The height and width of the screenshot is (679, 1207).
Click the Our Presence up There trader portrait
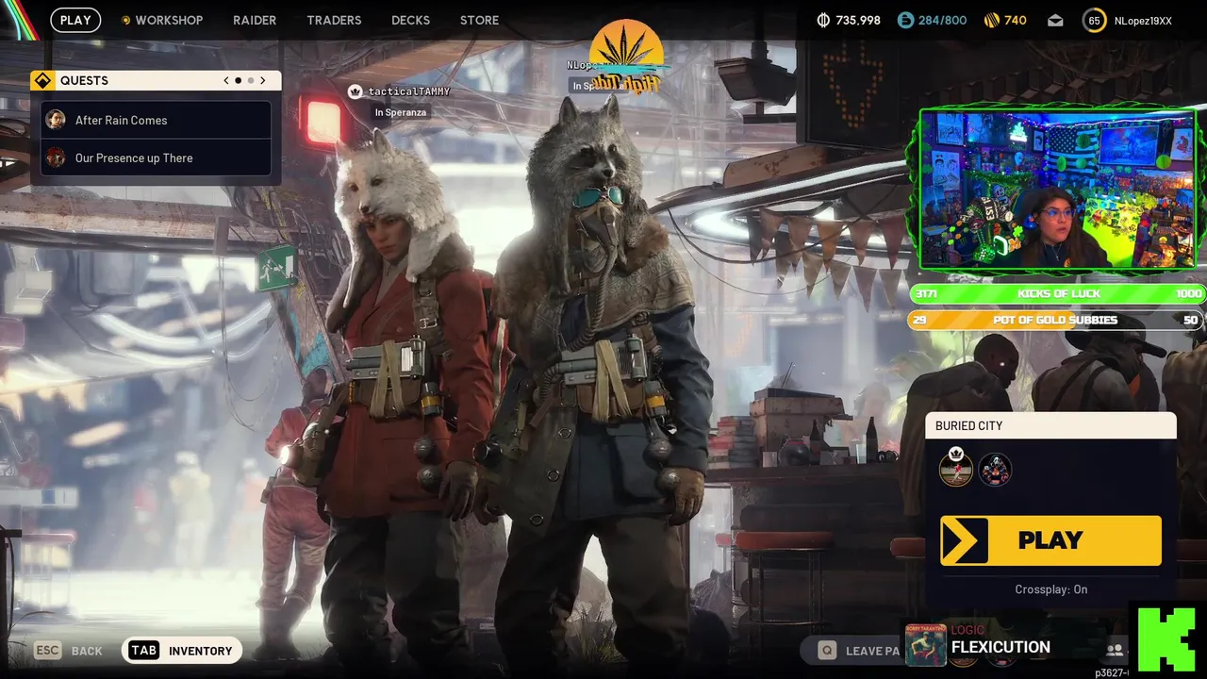[56, 157]
